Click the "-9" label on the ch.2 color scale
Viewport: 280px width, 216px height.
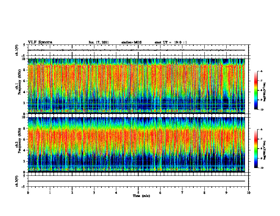261,158
